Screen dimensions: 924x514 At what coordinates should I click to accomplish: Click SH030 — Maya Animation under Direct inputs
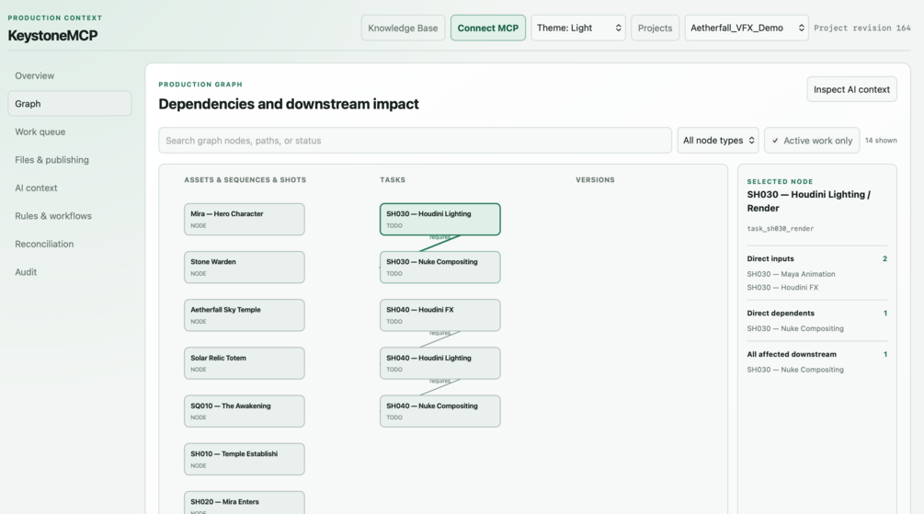click(x=791, y=274)
